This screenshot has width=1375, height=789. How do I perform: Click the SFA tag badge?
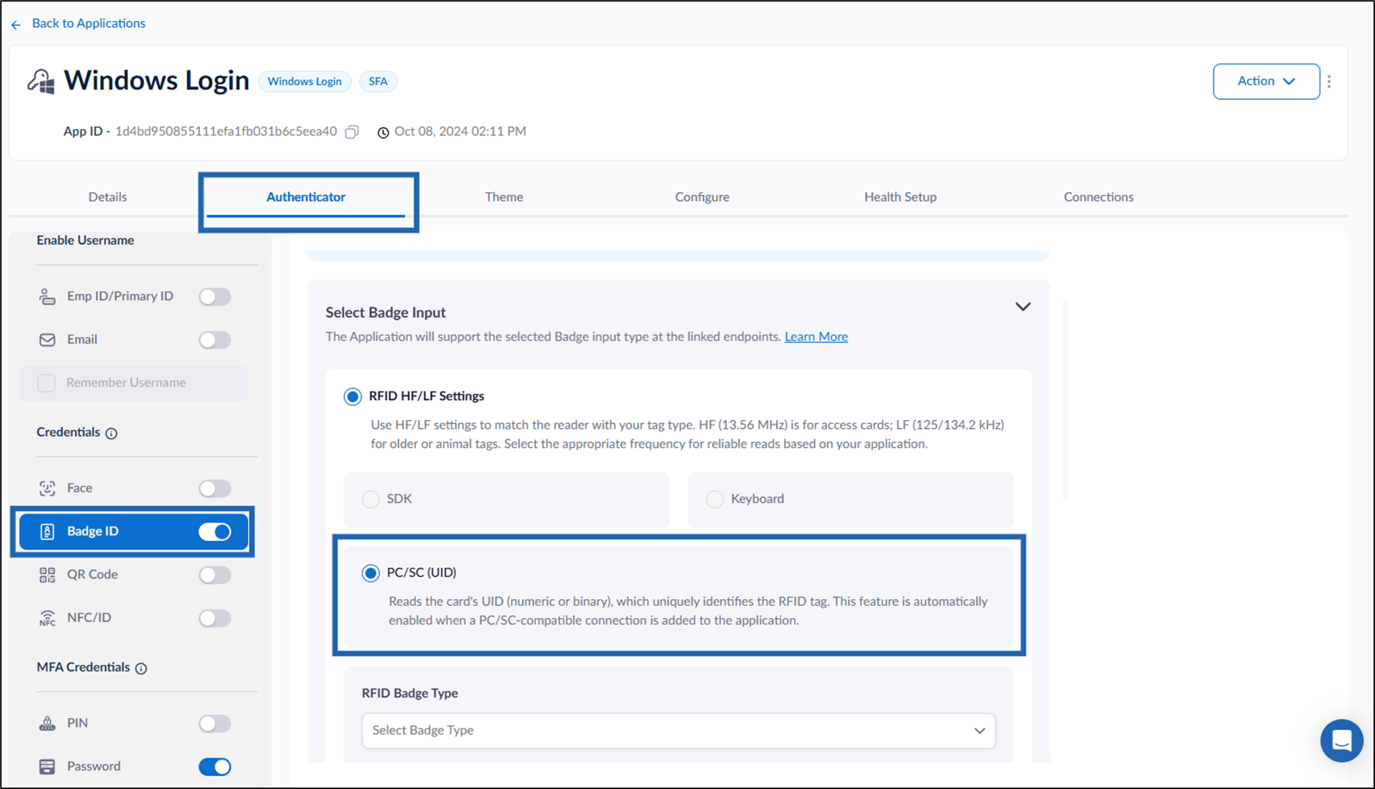click(378, 82)
